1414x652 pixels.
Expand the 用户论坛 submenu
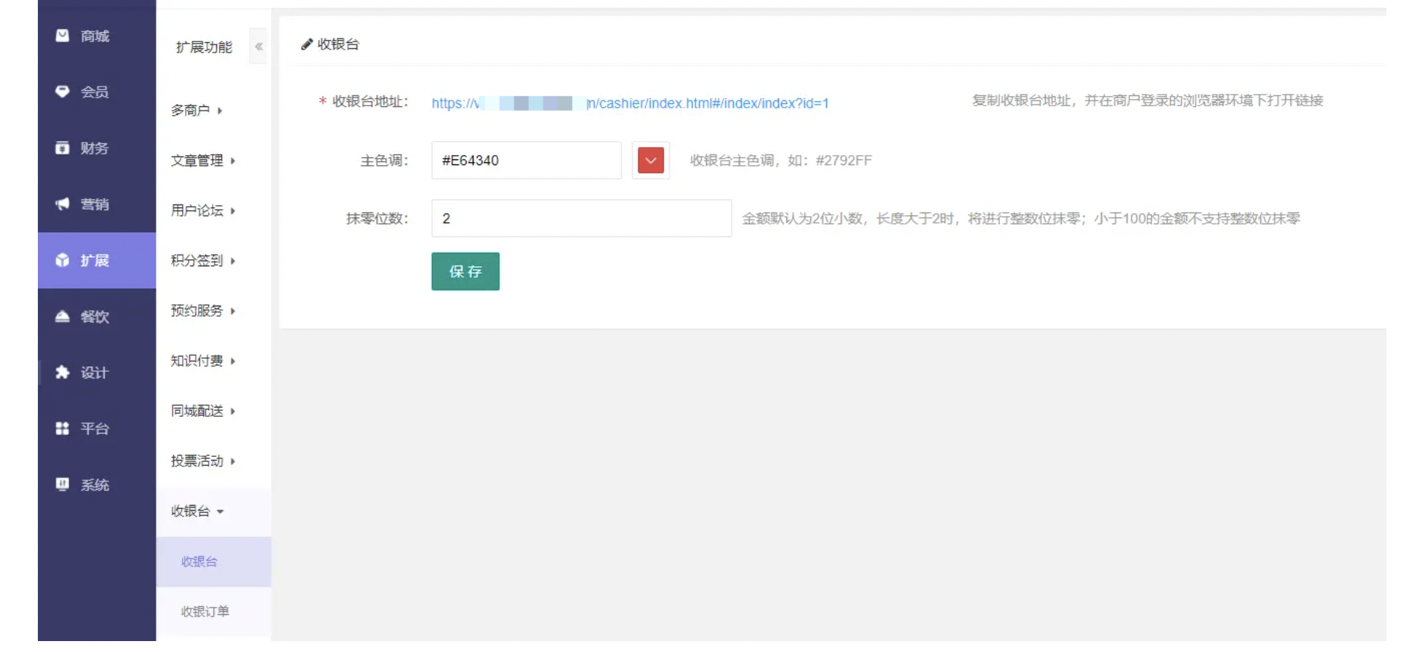[x=203, y=210]
